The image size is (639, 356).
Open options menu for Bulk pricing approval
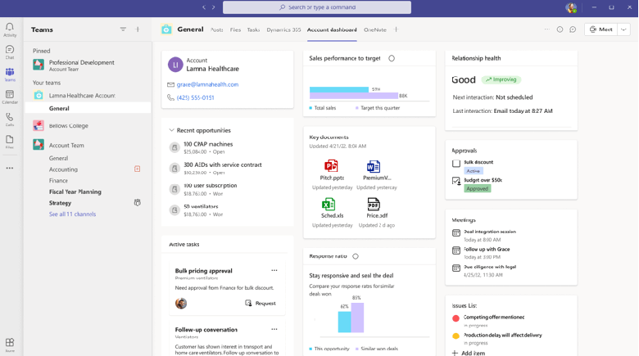click(274, 271)
